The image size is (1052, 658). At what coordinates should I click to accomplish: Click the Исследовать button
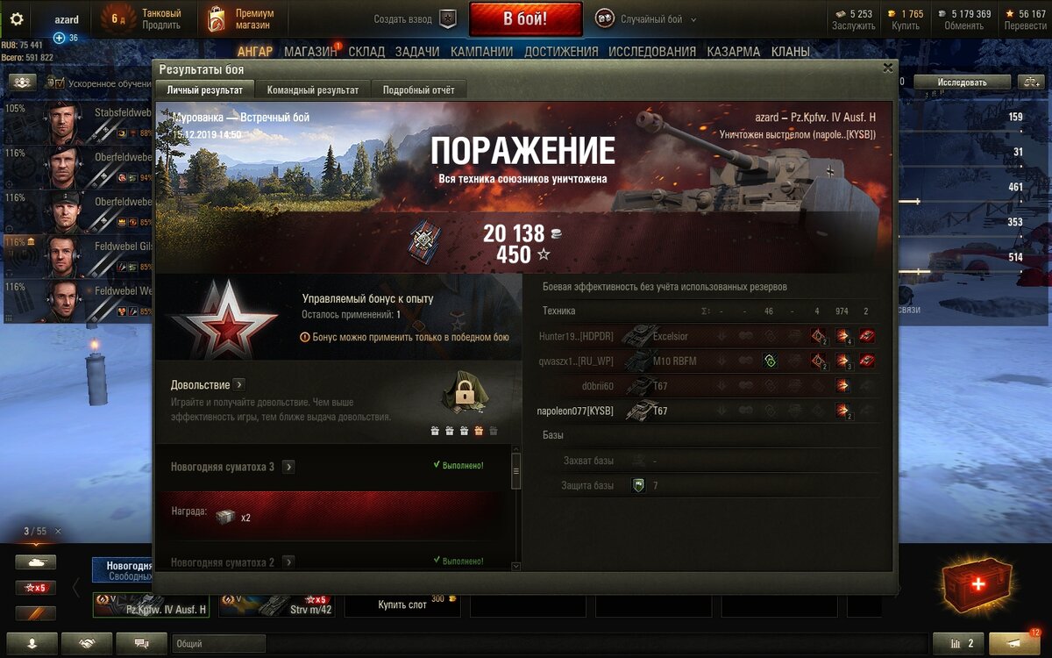pyautogui.click(x=962, y=82)
